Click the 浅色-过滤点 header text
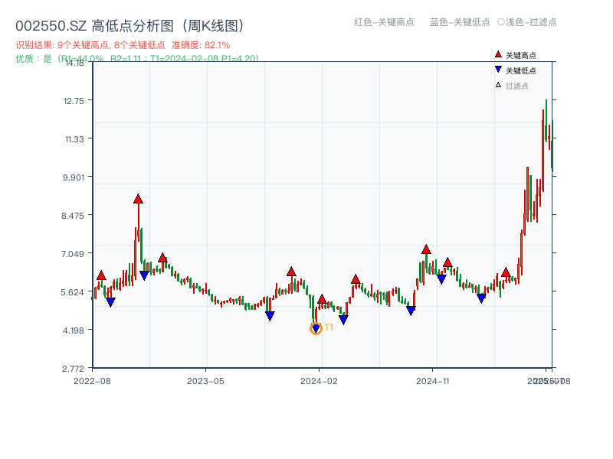The width and height of the screenshot is (613, 459). pyautogui.click(x=531, y=22)
